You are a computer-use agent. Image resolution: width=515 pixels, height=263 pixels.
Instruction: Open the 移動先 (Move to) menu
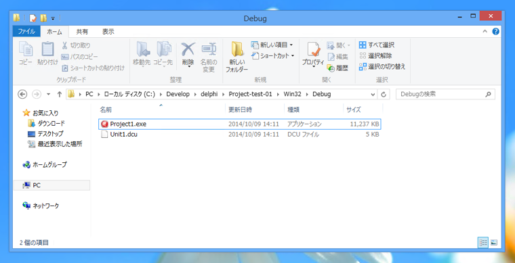click(142, 54)
